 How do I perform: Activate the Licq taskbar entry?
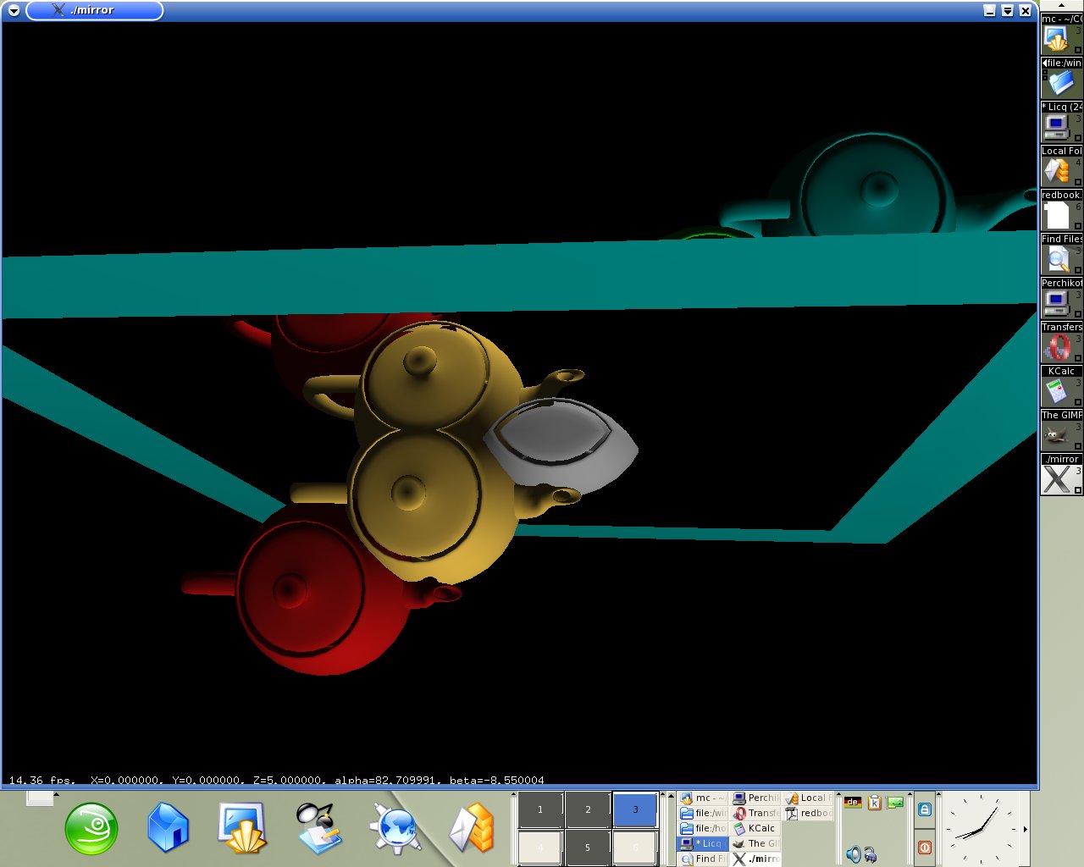tap(703, 843)
